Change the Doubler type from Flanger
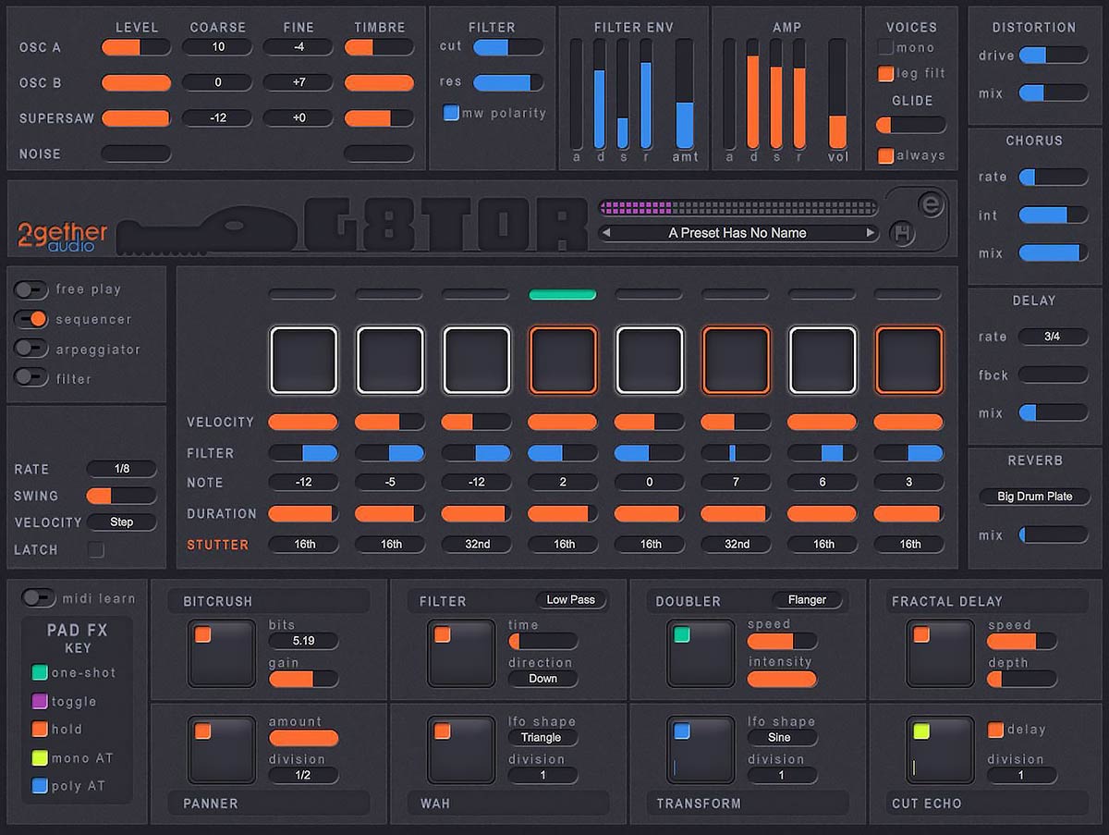1109x835 pixels. pyautogui.click(x=808, y=599)
